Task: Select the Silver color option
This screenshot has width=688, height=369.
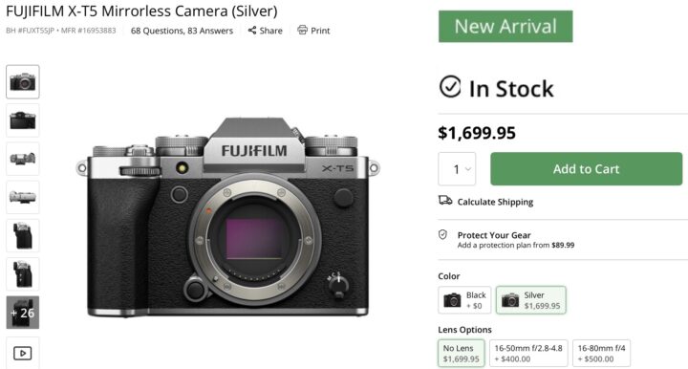Action: [531, 300]
